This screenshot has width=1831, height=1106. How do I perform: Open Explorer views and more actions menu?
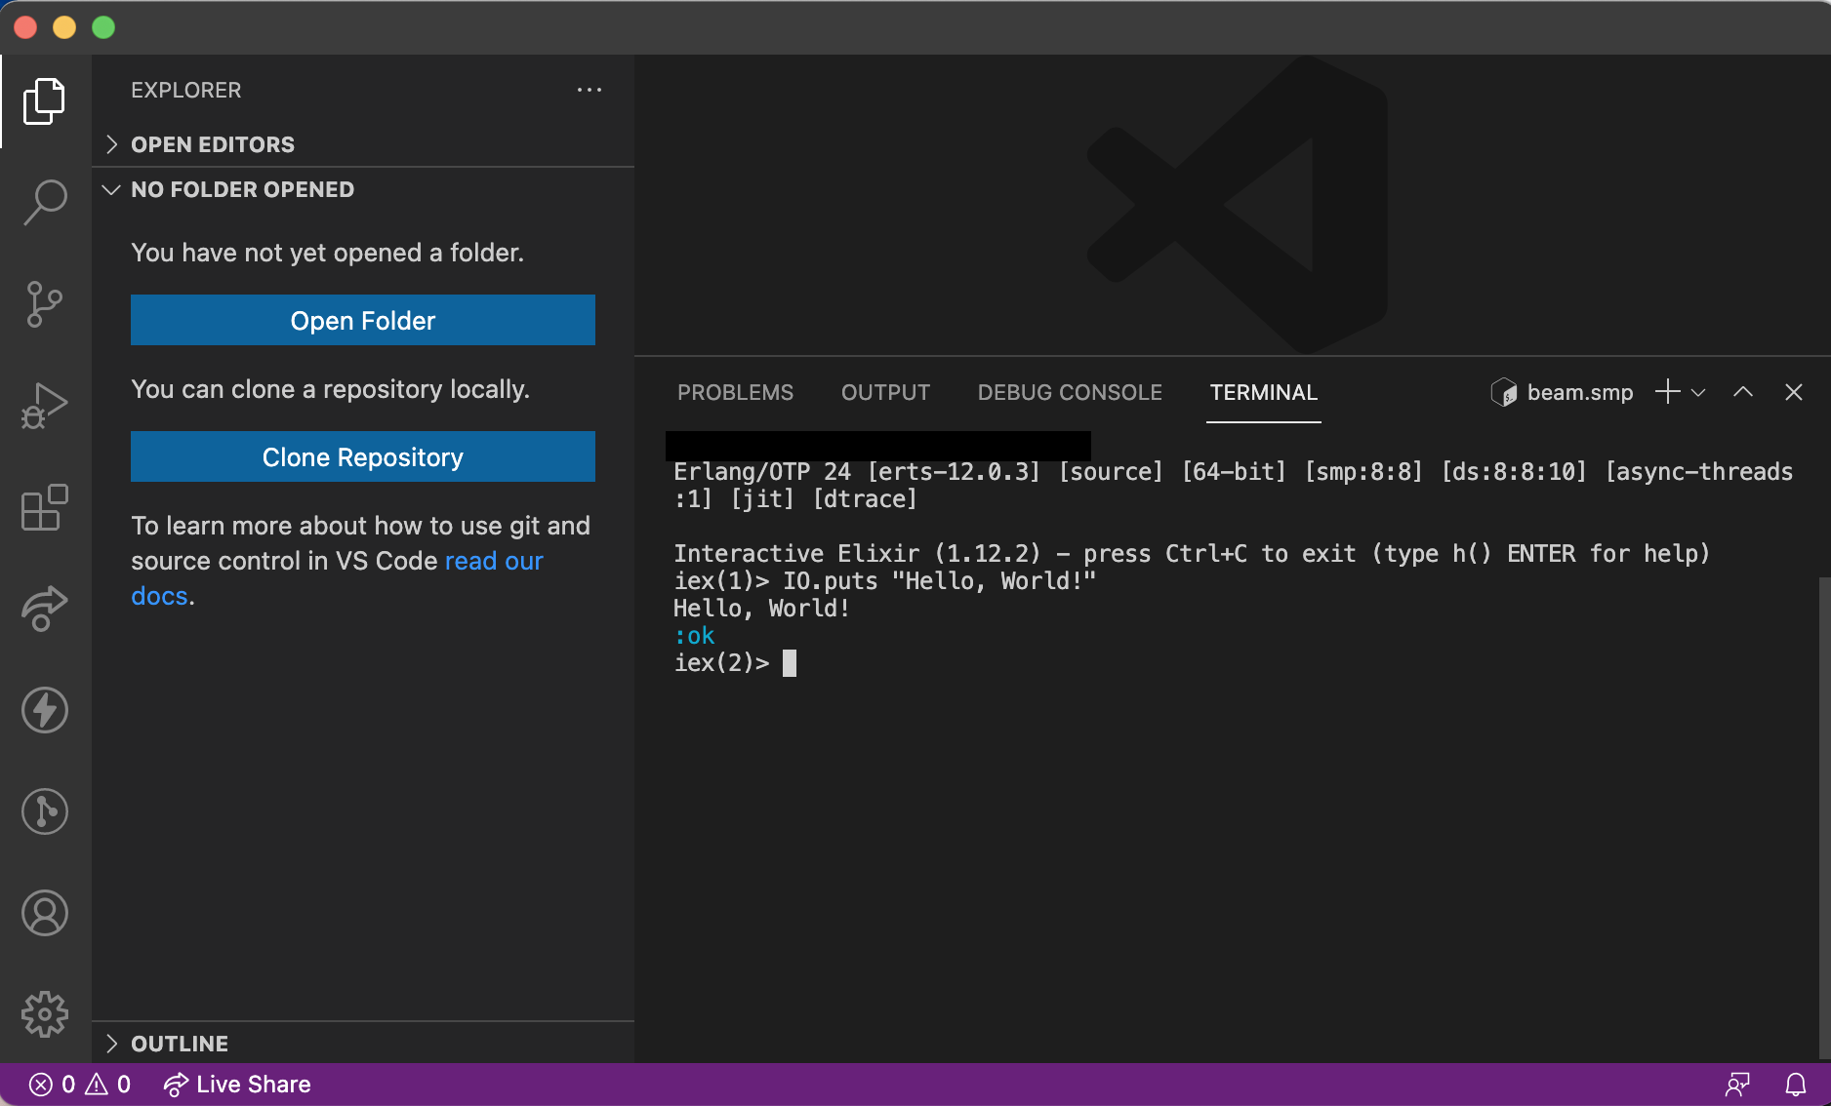590,90
